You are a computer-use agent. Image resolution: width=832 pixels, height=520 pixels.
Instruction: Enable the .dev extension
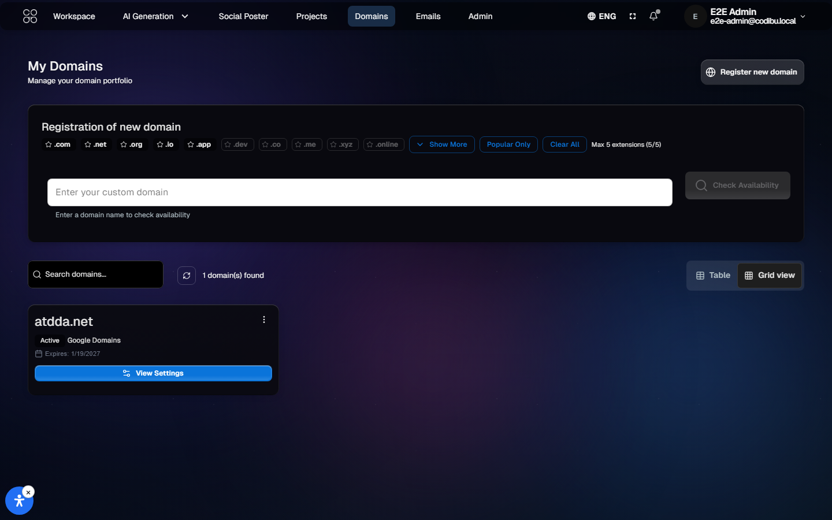click(237, 144)
